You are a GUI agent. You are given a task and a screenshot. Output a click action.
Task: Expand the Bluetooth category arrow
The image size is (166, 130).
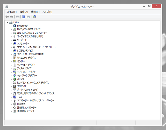click(x=11, y=26)
